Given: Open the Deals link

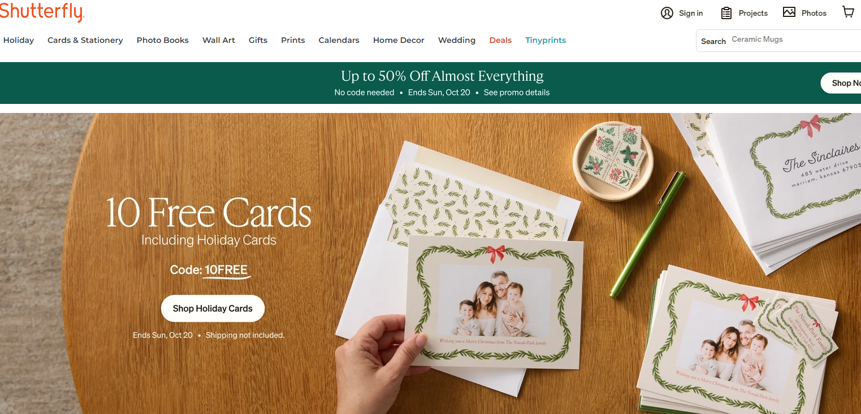Looking at the screenshot, I should pos(500,40).
